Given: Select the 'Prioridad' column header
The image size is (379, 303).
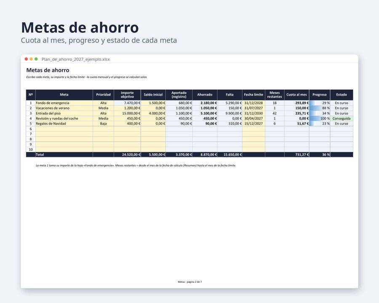Looking at the screenshot, I should click(103, 95).
